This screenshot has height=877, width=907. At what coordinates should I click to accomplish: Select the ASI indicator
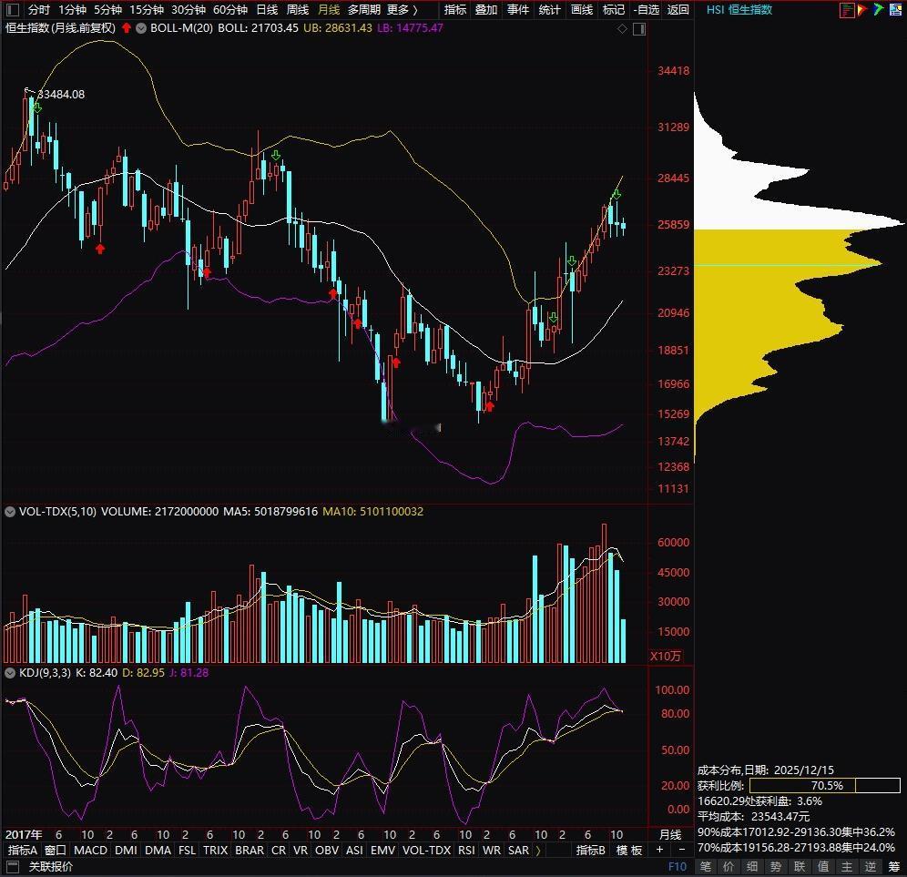tap(354, 851)
